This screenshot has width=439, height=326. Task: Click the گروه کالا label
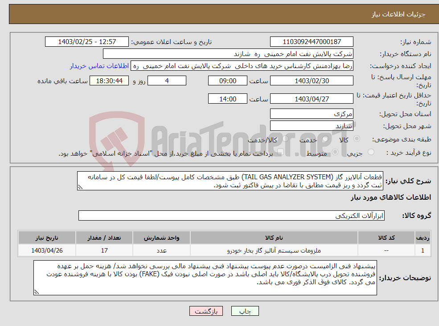[417, 216]
